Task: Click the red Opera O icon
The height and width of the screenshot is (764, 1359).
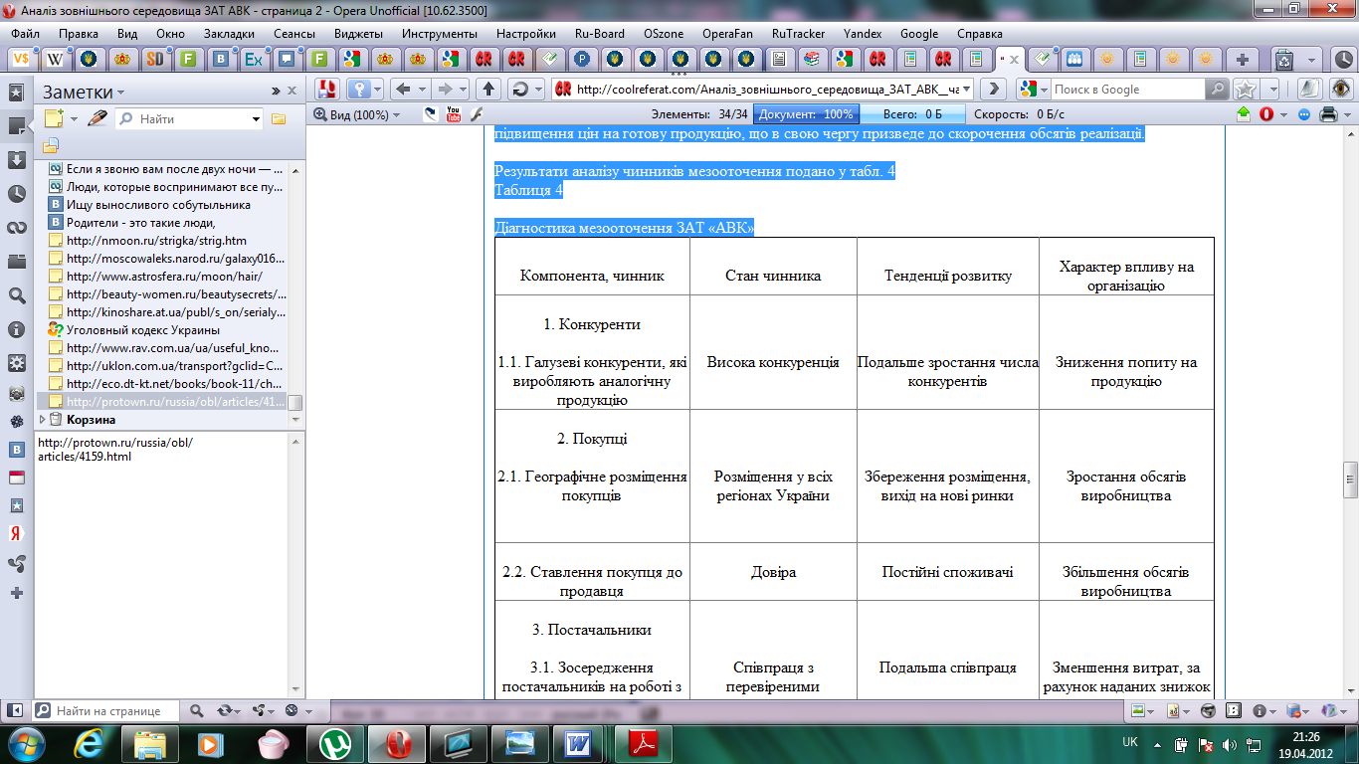Action: pyautogui.click(x=1266, y=114)
